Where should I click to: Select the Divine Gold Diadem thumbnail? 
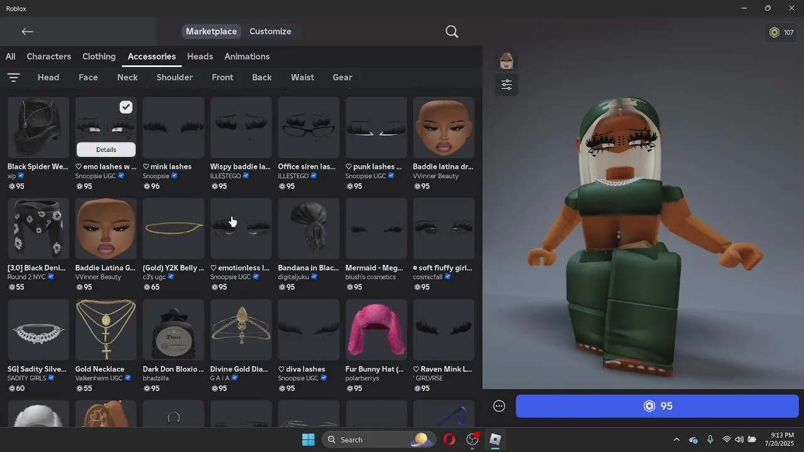click(241, 330)
